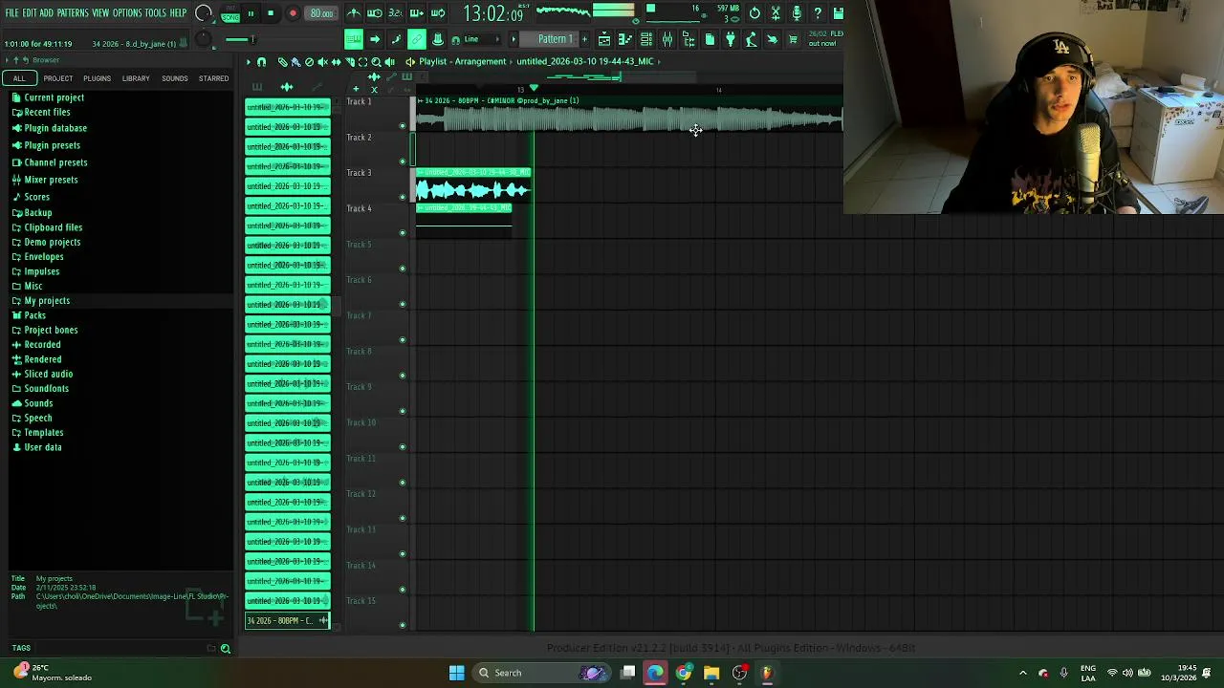Click the master volume knob
This screenshot has width=1224, height=688.
point(203,12)
